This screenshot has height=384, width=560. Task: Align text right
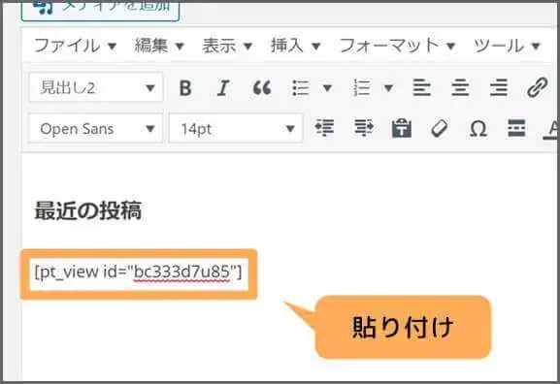pos(499,88)
